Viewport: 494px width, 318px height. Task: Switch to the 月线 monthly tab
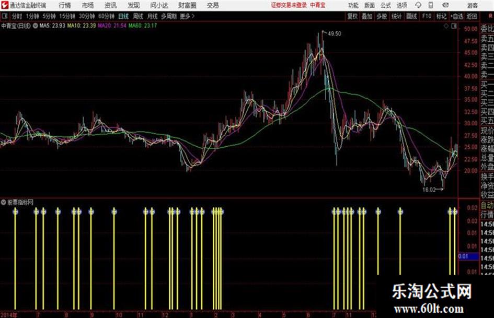152,16
